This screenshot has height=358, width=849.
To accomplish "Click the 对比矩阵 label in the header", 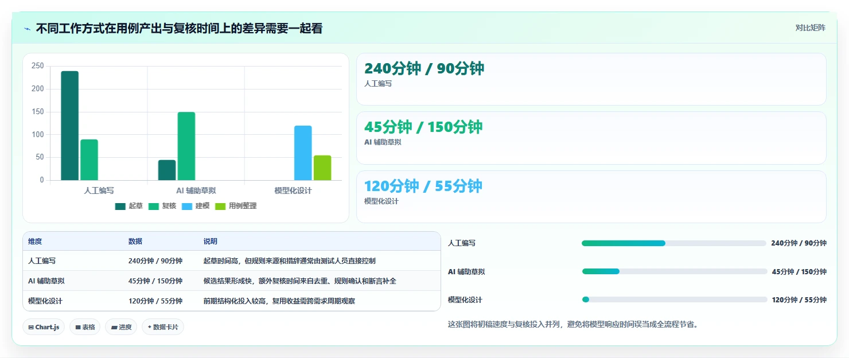I will click(810, 28).
